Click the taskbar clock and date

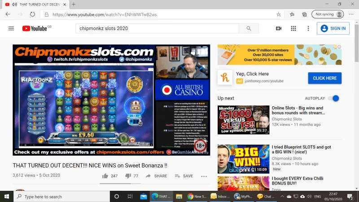tap(333, 197)
